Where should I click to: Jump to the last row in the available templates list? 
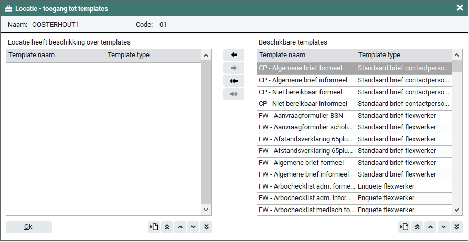(x=456, y=227)
